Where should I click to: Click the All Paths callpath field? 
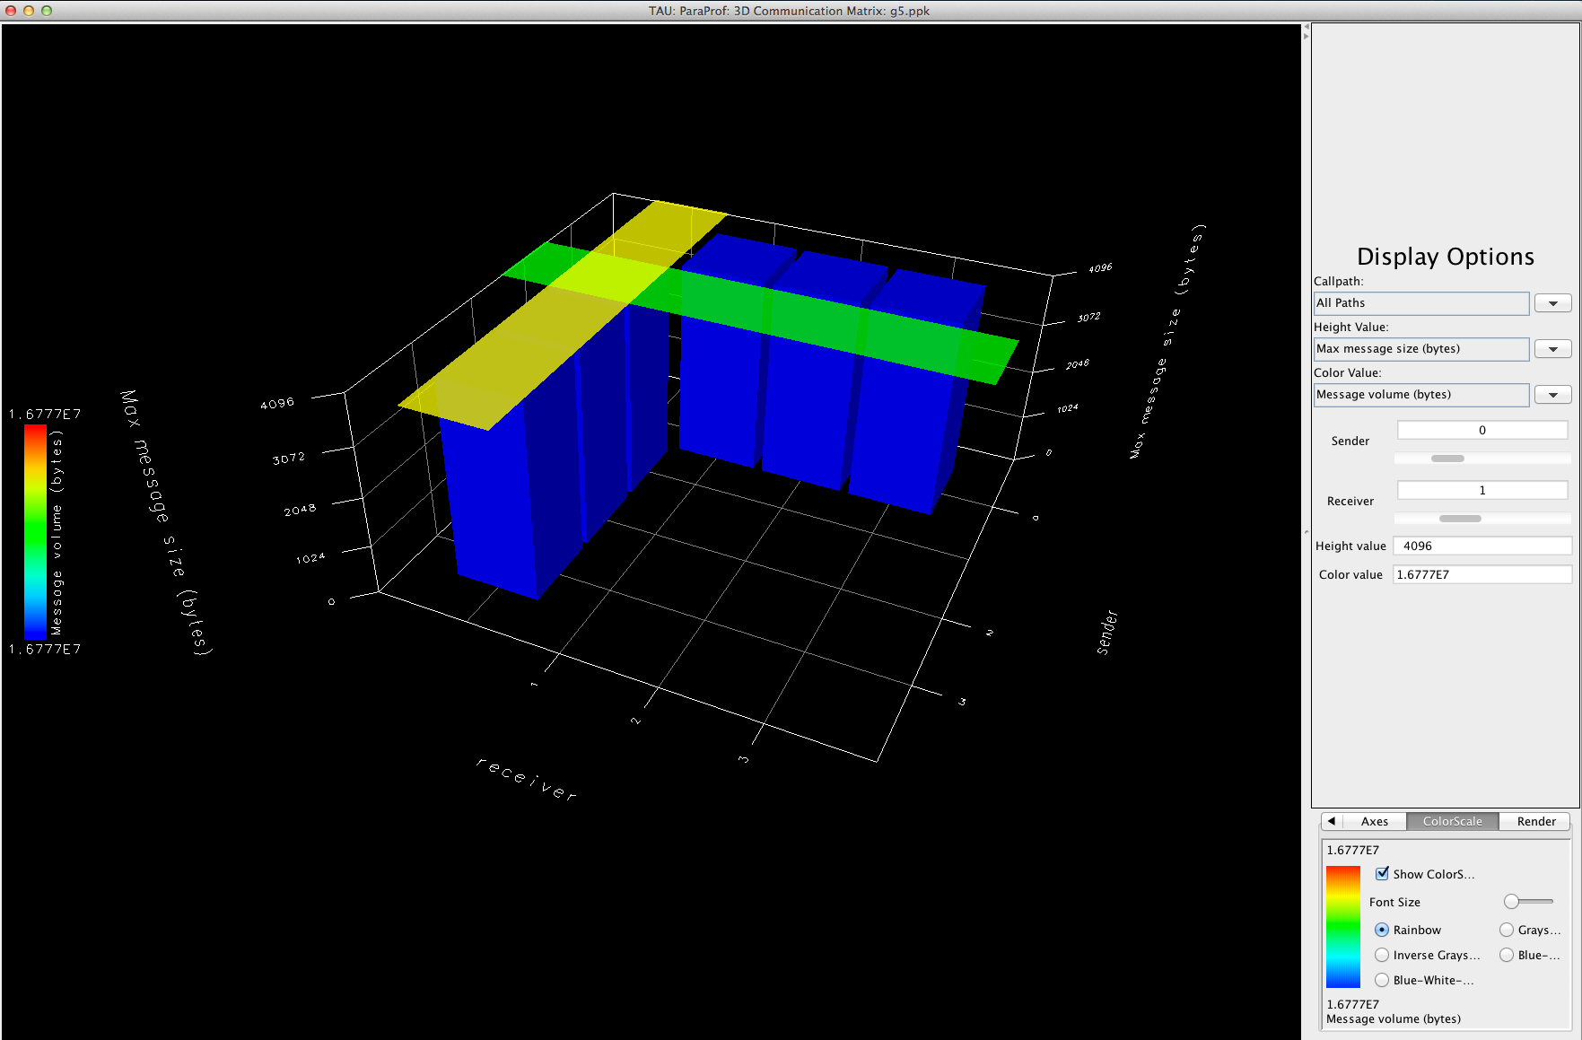1421,303
